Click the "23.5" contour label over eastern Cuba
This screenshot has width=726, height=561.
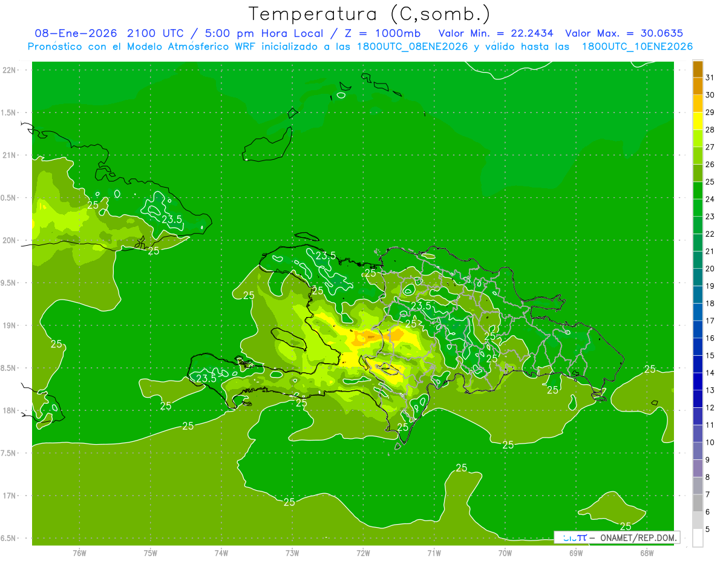(x=172, y=219)
